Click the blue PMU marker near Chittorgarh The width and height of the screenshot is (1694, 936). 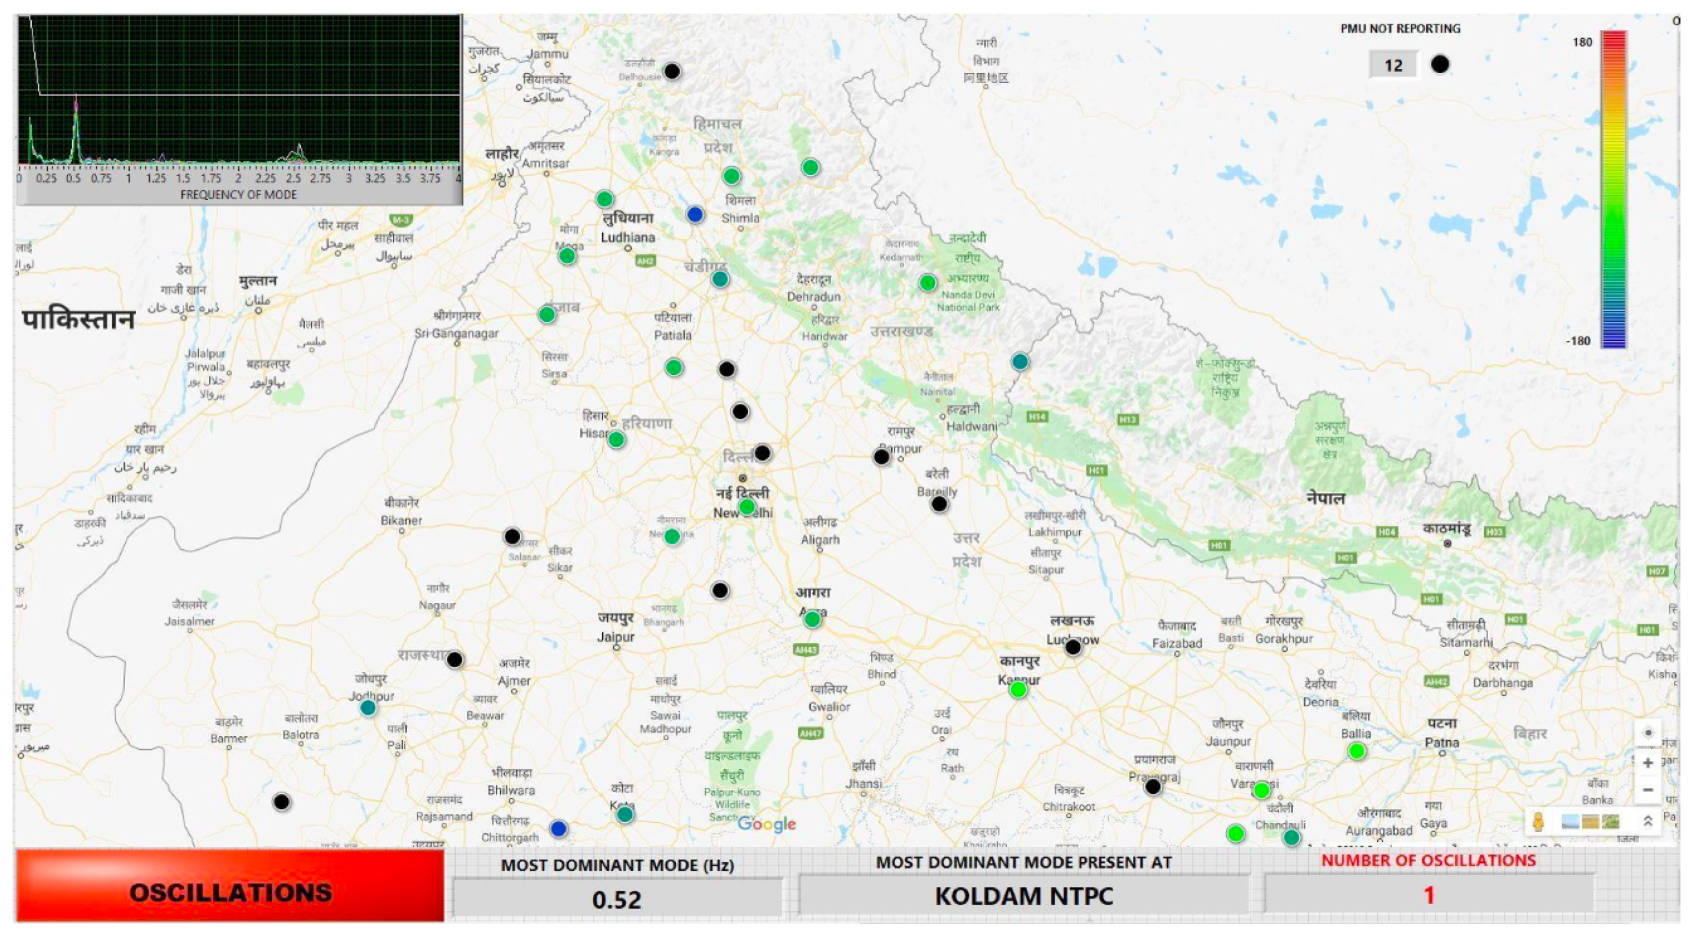[x=558, y=828]
